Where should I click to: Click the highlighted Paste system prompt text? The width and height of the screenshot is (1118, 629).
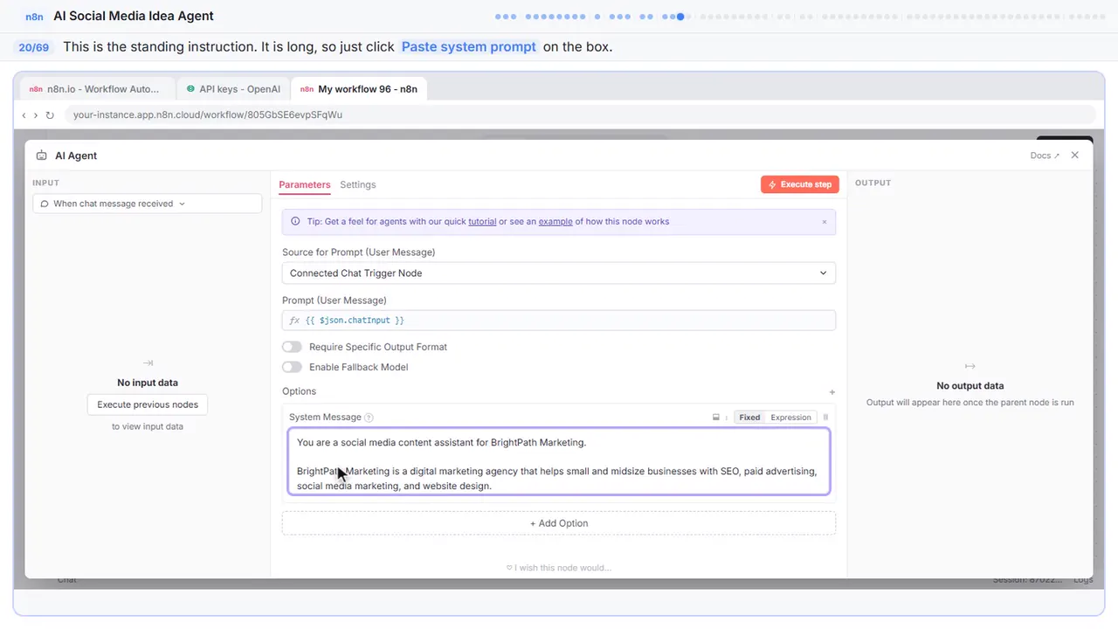(x=469, y=47)
